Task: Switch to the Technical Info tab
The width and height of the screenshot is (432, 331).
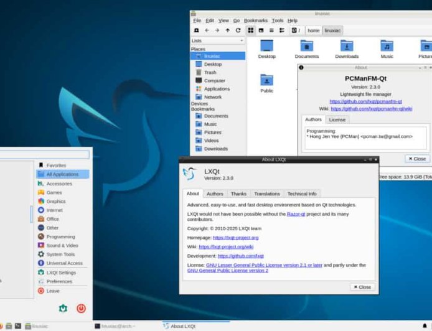Action: point(302,193)
